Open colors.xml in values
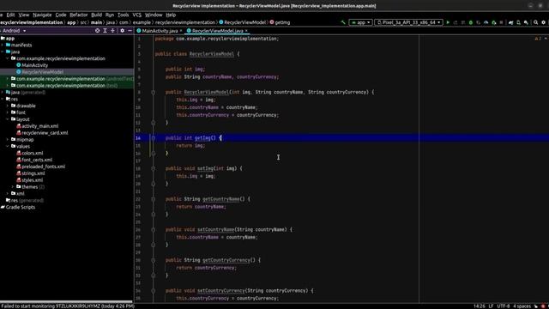549x309 pixels. coord(33,153)
